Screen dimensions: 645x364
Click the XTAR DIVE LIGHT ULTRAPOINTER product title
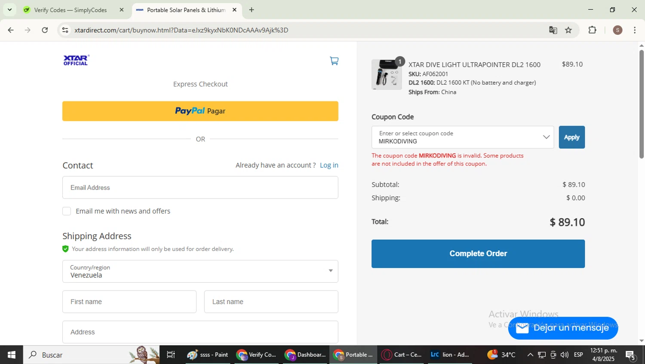click(474, 64)
